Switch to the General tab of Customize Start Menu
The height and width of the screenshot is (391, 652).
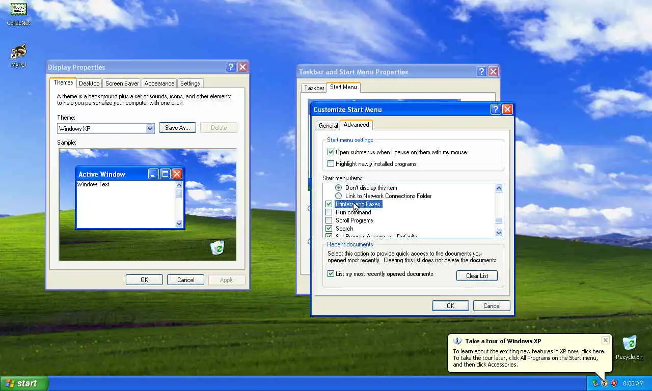[328, 126]
